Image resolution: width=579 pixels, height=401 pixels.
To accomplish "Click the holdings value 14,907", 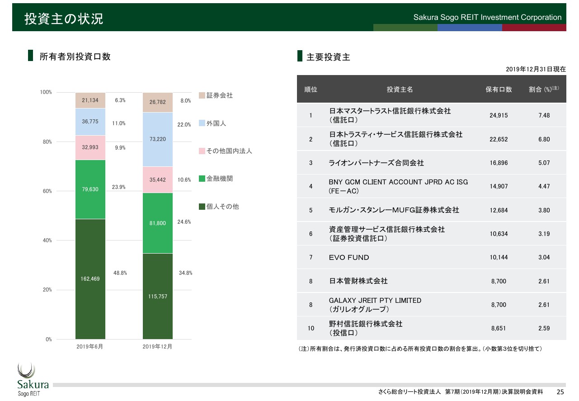I will 499,186.
